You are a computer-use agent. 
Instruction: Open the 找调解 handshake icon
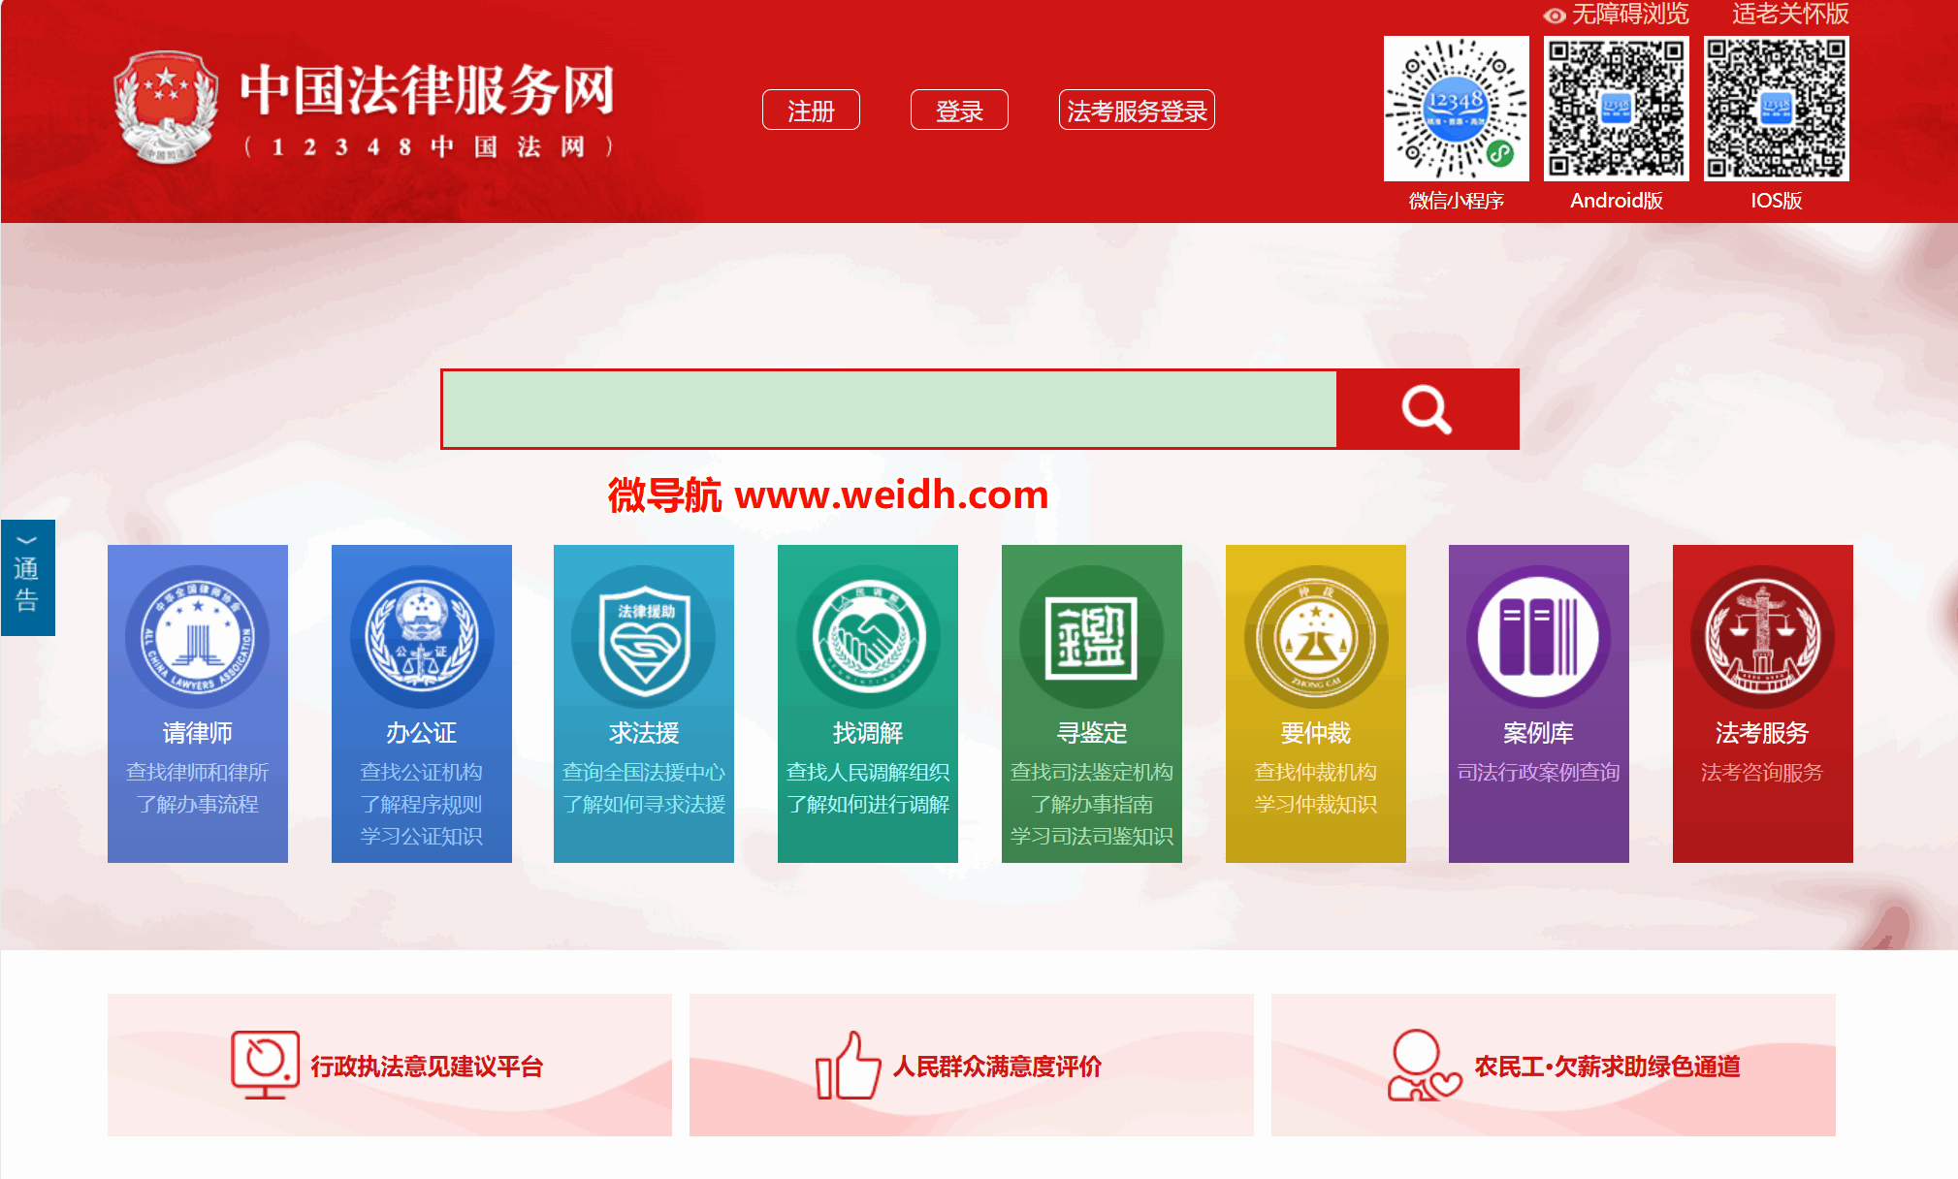click(868, 637)
